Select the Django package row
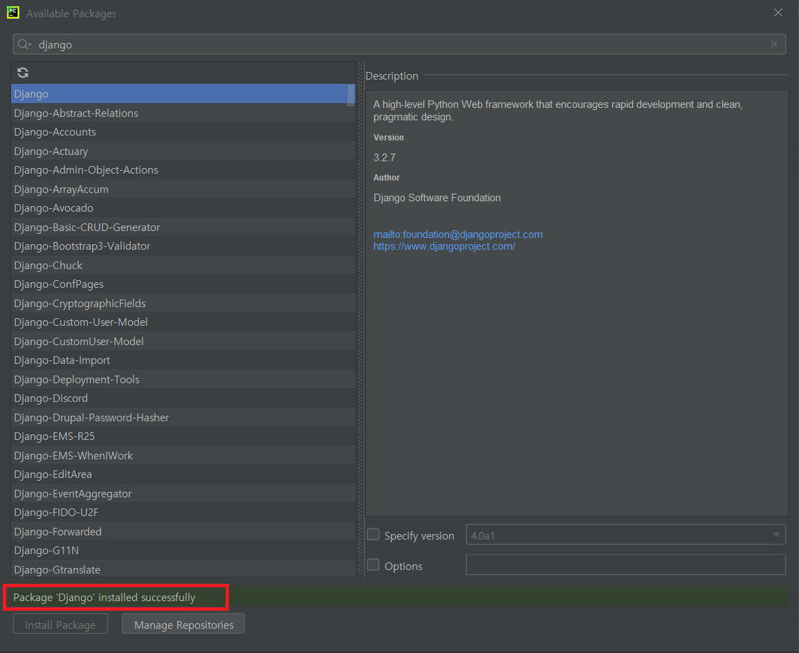This screenshot has width=799, height=653. (x=183, y=93)
